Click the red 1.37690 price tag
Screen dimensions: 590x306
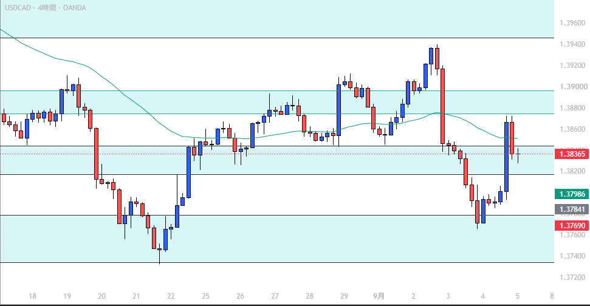572,225
